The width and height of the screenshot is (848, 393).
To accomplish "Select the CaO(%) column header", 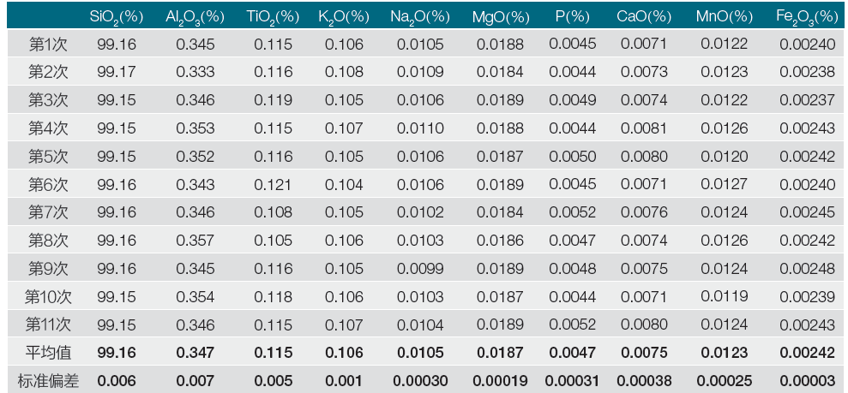I will pyautogui.click(x=643, y=17).
